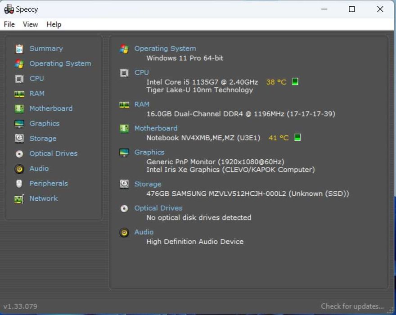This screenshot has width=396, height=315.
Task: Click the Network card icon in sidebar
Action: coord(19,199)
